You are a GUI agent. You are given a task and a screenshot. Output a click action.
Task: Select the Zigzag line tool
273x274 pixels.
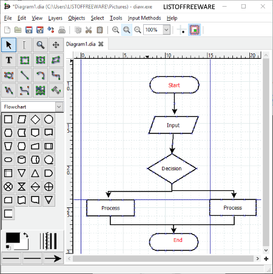tap(56, 75)
